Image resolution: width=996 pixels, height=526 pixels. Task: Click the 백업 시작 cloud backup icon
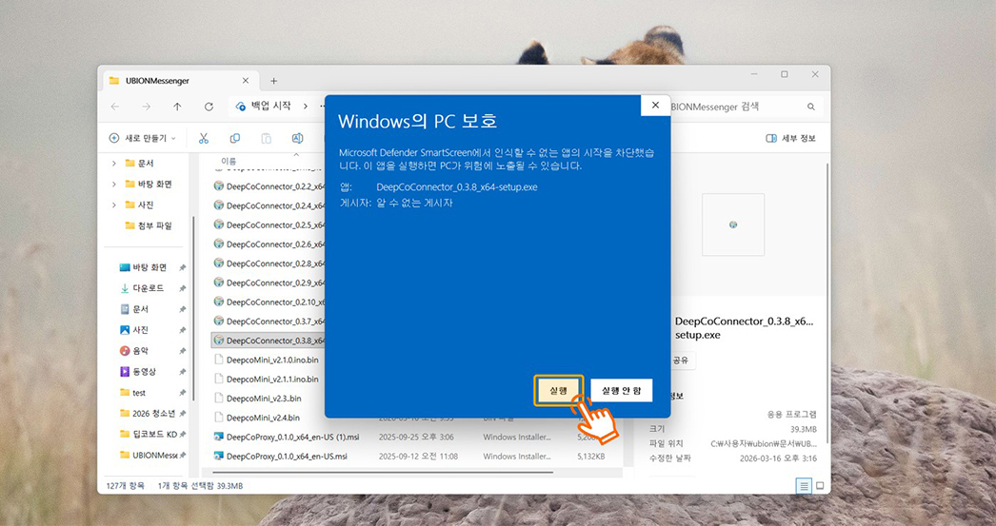point(240,107)
